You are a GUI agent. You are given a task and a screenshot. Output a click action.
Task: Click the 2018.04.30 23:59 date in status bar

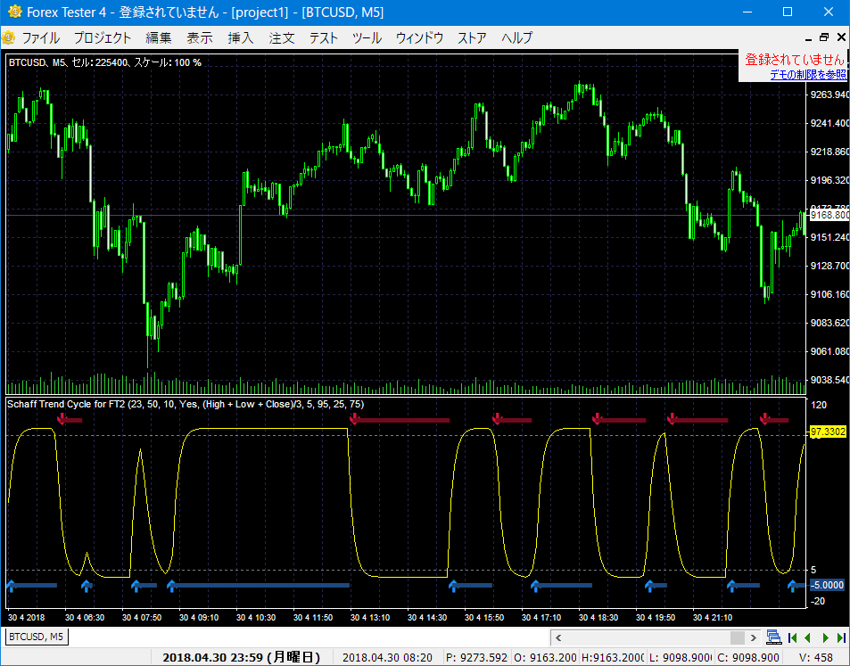point(241,657)
